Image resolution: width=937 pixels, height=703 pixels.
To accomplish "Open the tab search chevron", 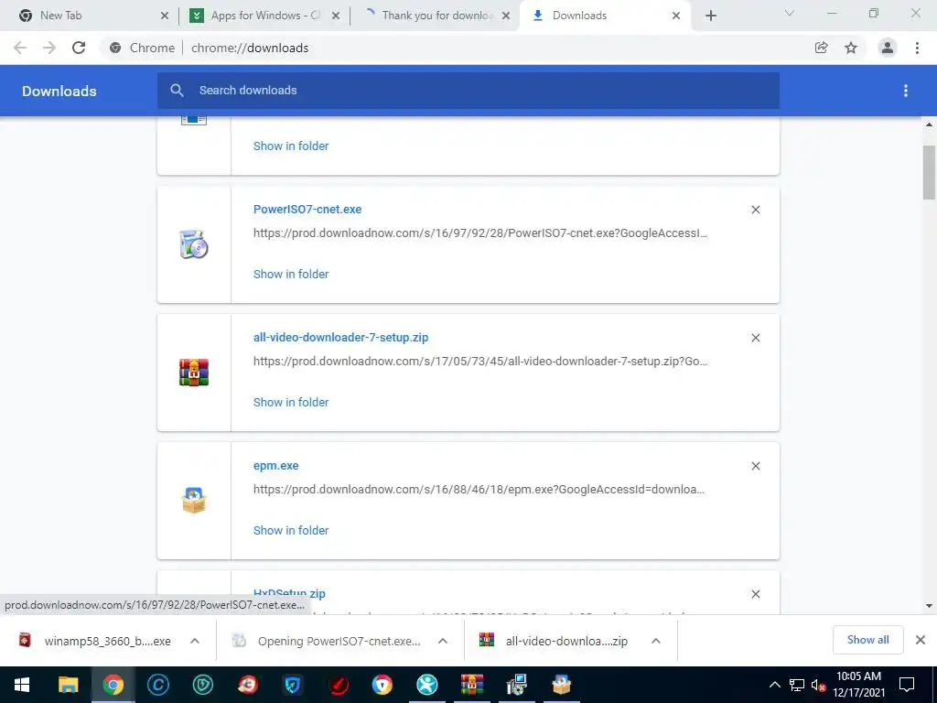I will click(x=790, y=13).
